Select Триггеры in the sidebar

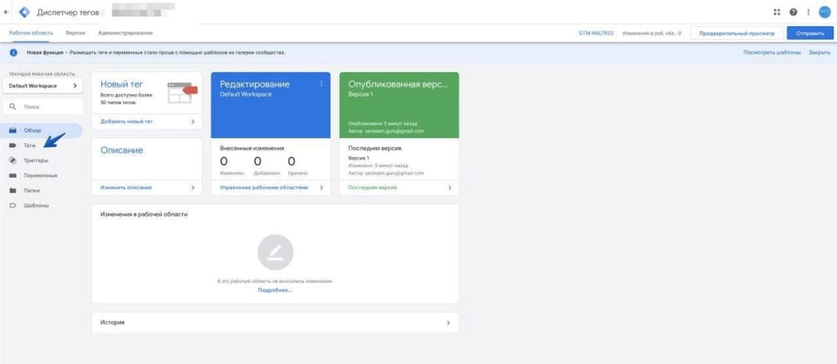pos(35,160)
